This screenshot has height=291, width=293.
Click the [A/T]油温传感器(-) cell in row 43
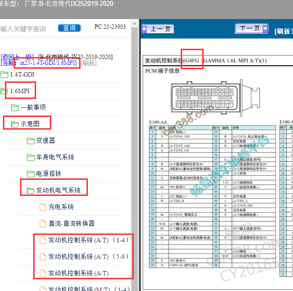[x=254, y=187]
